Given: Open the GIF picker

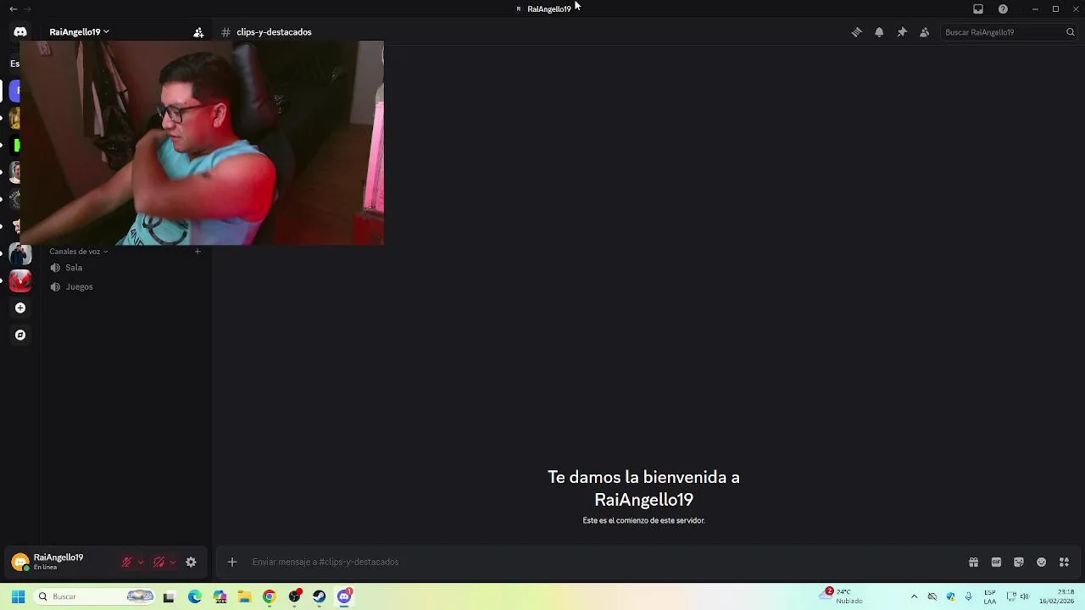Looking at the screenshot, I should [x=996, y=562].
